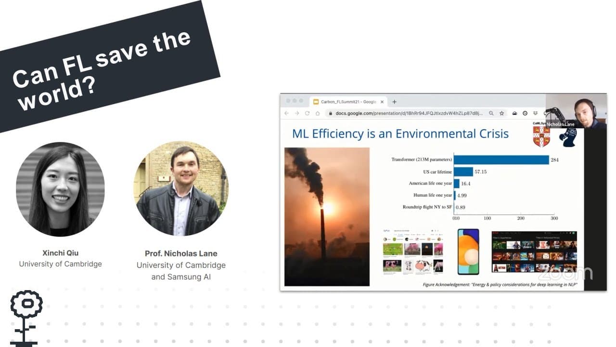
Task: Click the padlock icon beside the URL
Action: tap(330, 113)
